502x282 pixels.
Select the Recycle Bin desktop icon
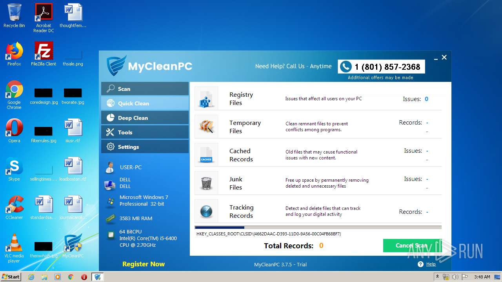14,16
